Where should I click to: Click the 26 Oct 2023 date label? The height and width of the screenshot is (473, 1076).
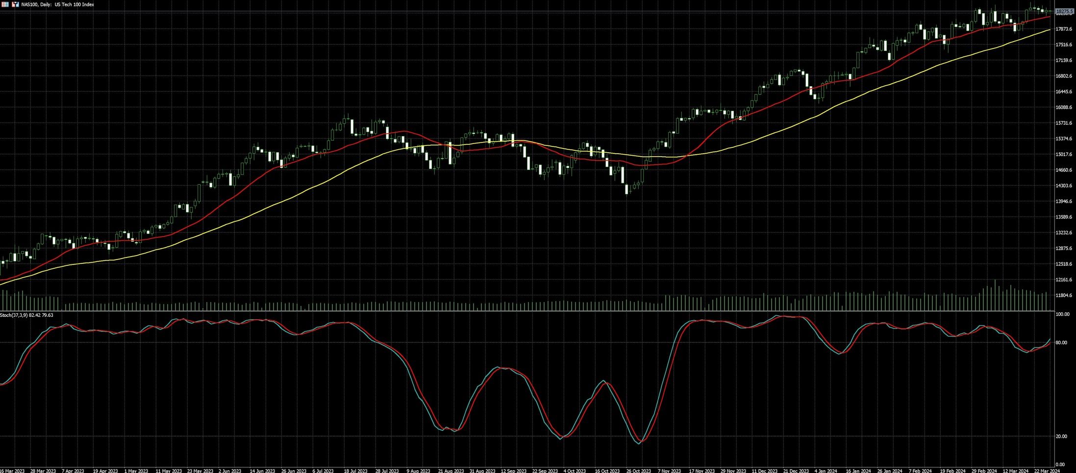639,471
